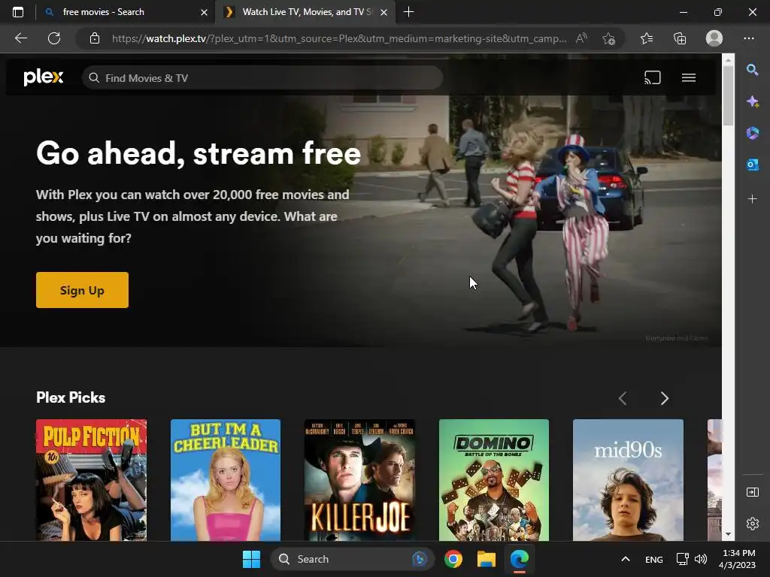Select the Watch Live TV, Movies tab
Image resolution: width=770 pixels, height=577 pixels.
305,12
